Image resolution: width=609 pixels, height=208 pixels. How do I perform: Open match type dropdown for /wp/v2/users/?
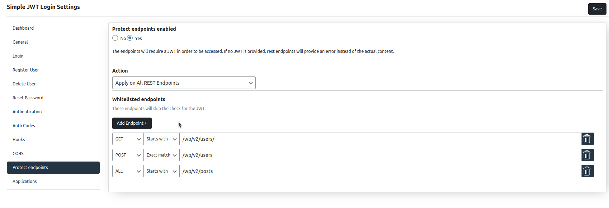pyautogui.click(x=161, y=139)
